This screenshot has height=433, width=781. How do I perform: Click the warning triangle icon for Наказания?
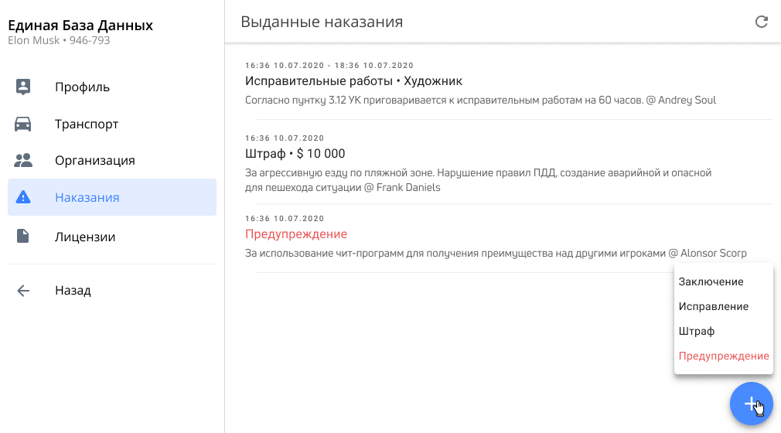point(23,197)
